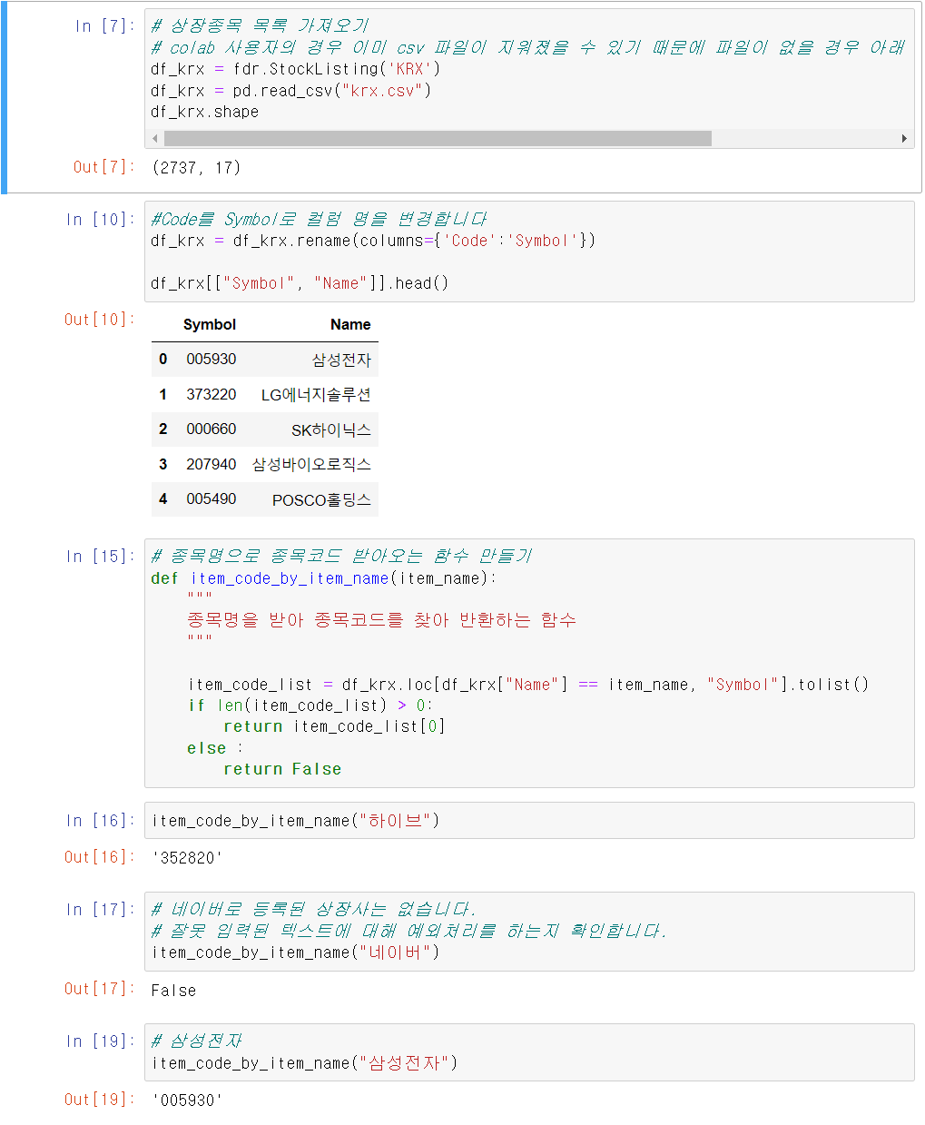Click the In [17] prompt label
The image size is (925, 1125).
[100, 910]
